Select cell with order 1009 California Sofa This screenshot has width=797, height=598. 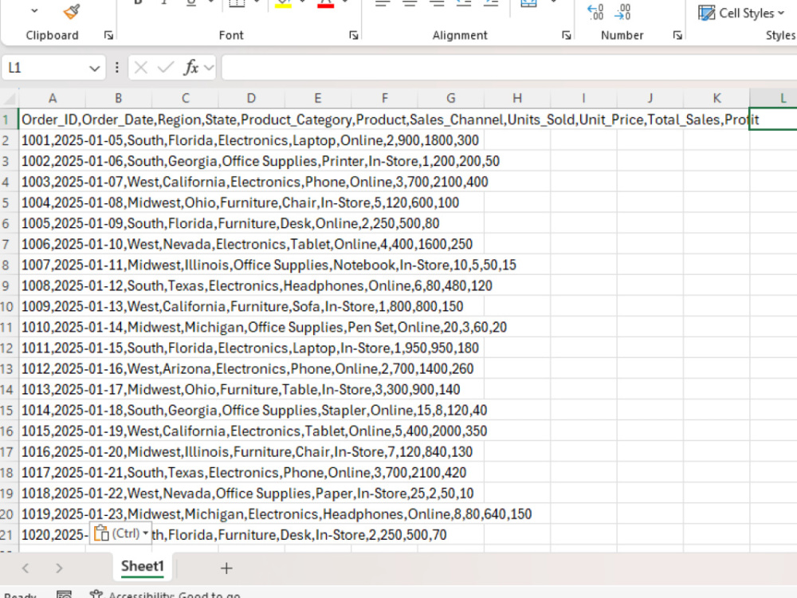[52, 306]
